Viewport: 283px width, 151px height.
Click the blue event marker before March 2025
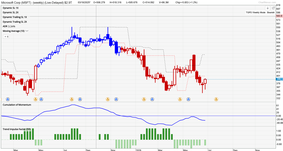8,99
